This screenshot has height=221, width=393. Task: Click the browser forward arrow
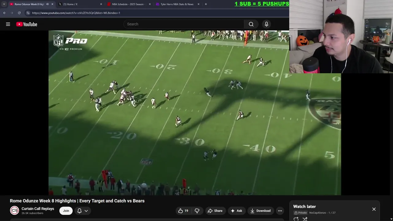coord(12,13)
